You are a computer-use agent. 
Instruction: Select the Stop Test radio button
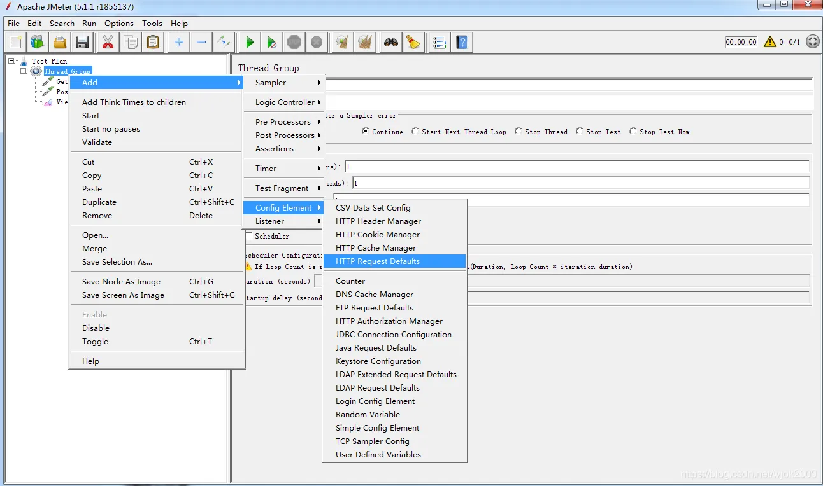580,132
